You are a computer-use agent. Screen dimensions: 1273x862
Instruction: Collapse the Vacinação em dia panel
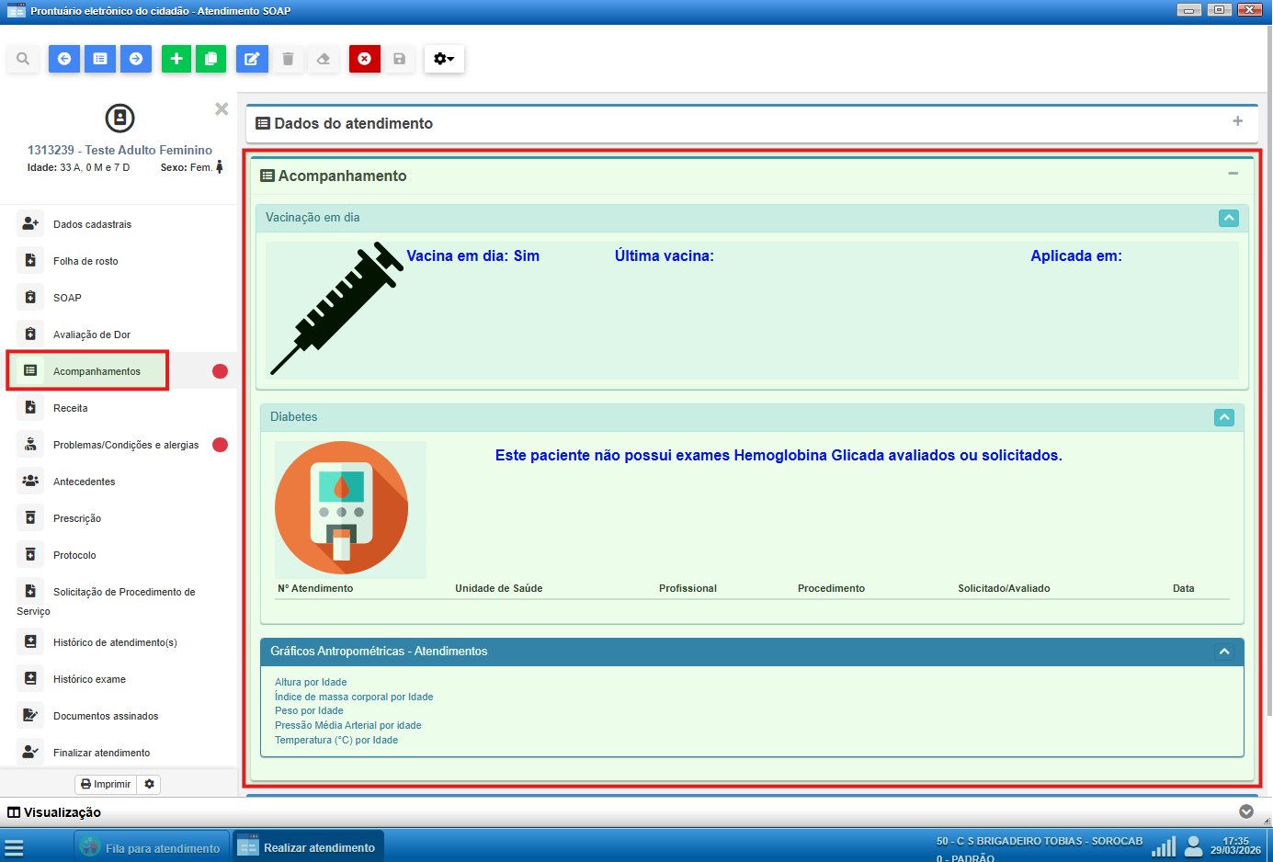1228,218
